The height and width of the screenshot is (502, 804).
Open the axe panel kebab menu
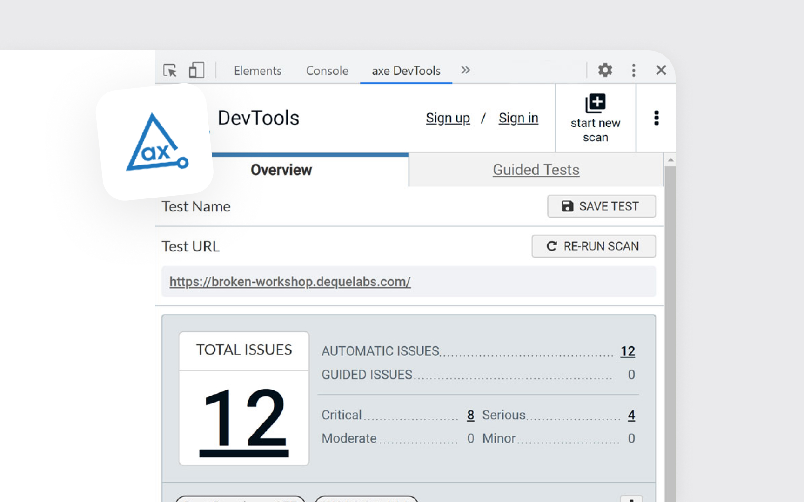(x=656, y=118)
